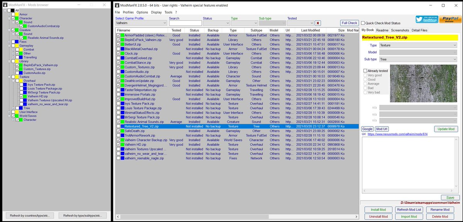Toggle the Quick Check Mod Status checkbox
The image size is (463, 222).
(x=363, y=23)
